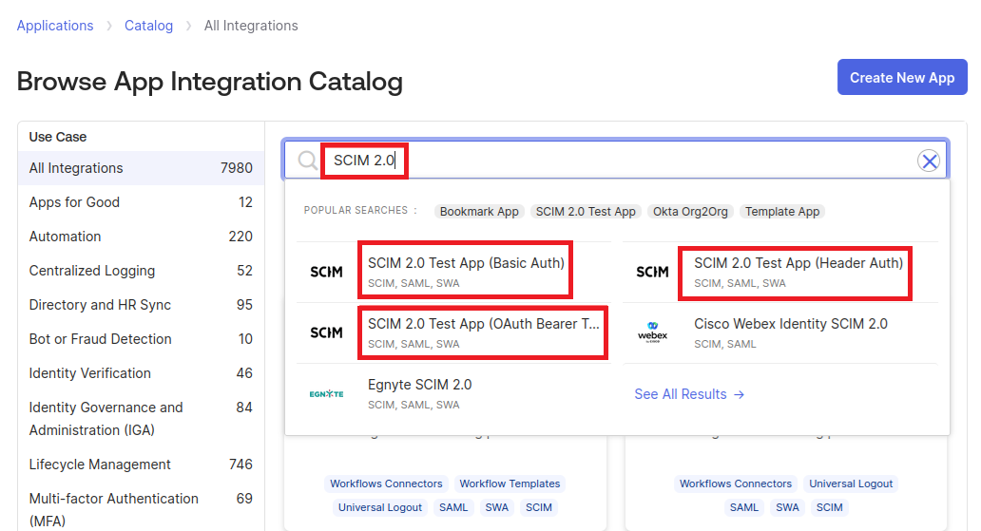The image size is (981, 531).
Task: Clear the search field with X icon
Action: point(929,161)
